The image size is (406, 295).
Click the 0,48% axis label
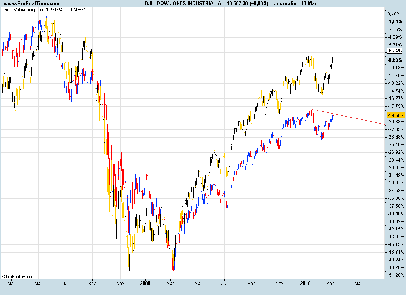click(394, 14)
